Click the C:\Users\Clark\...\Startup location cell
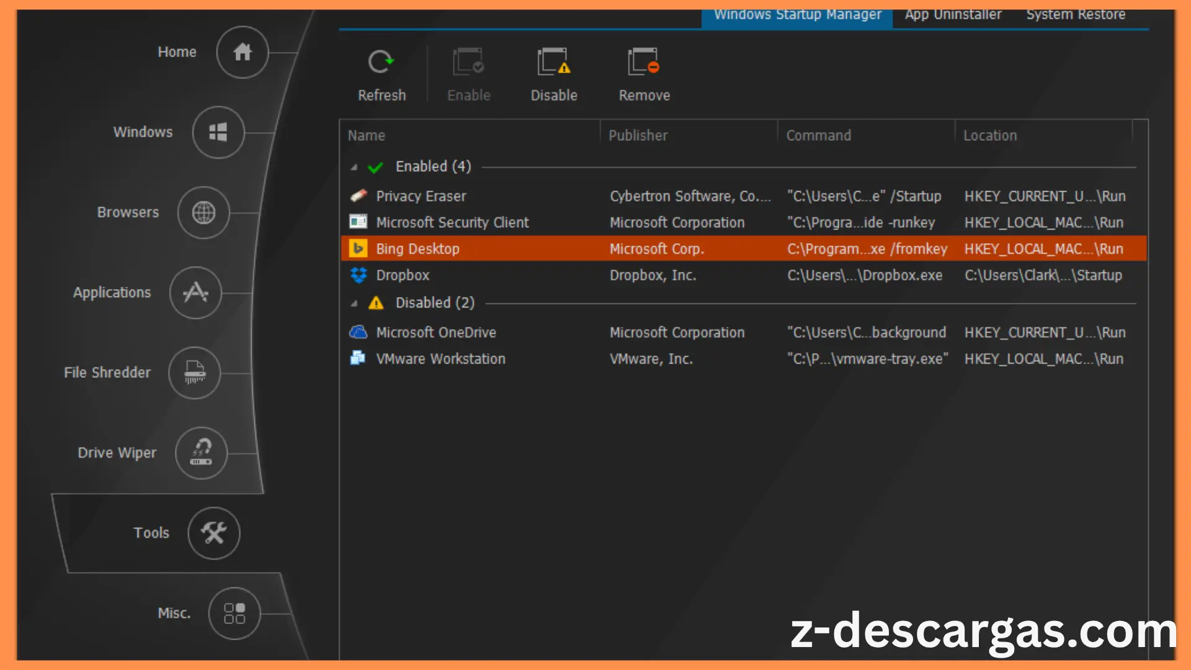This screenshot has height=670, width=1191. click(1043, 275)
